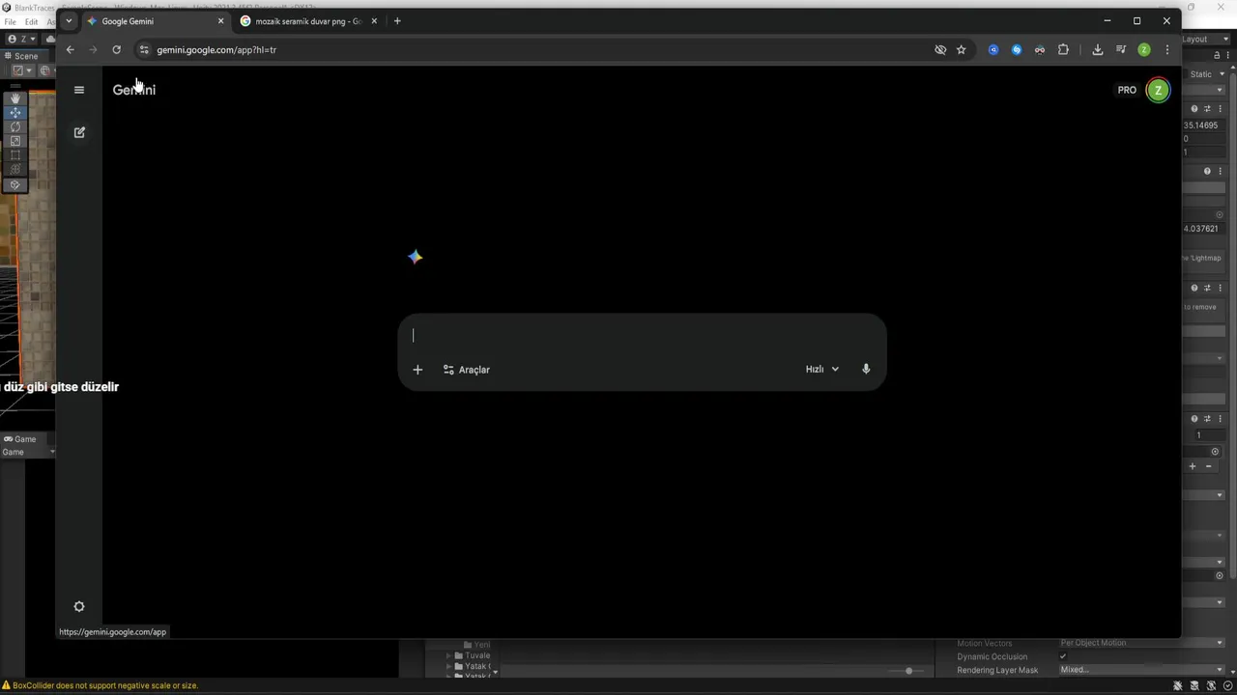
Task: View site information icon in address bar
Action: click(144, 49)
